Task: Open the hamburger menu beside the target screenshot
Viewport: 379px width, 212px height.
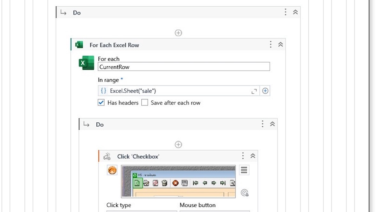Action: point(244,170)
